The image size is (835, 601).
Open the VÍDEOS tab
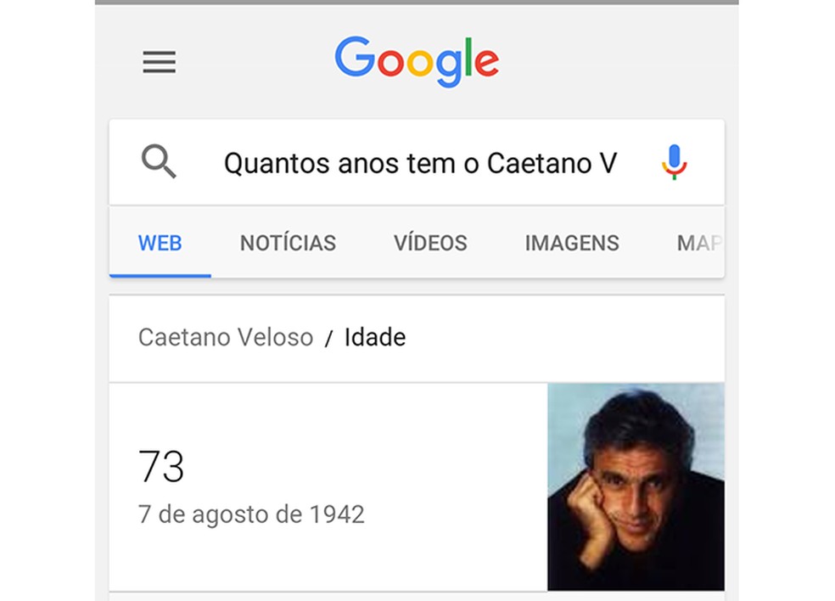point(430,243)
